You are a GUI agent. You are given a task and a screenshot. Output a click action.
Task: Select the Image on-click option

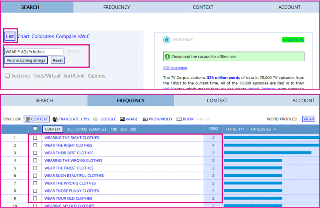122,119
